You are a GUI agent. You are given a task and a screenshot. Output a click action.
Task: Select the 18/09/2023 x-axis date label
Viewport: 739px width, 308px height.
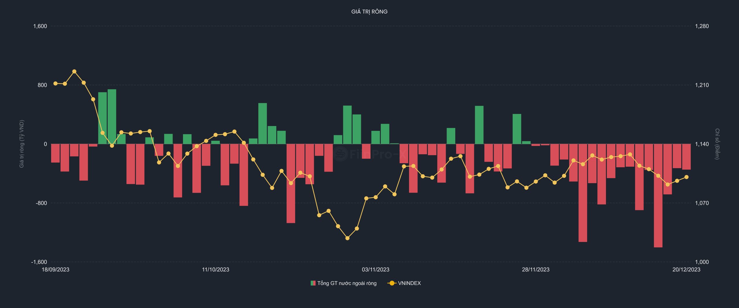55,269
